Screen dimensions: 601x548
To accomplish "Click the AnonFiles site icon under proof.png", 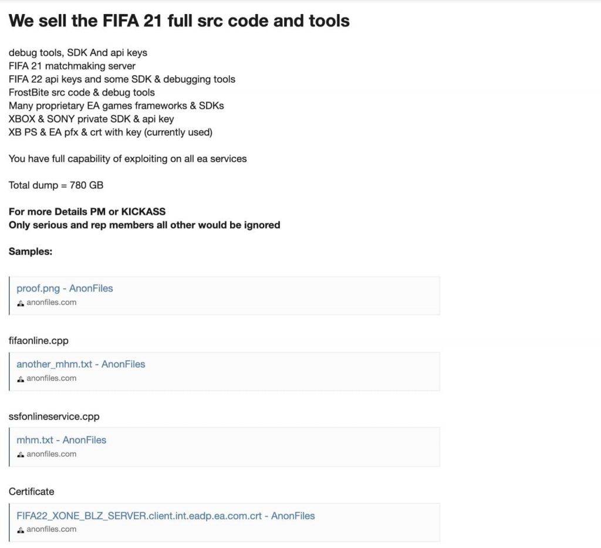I will [x=21, y=303].
